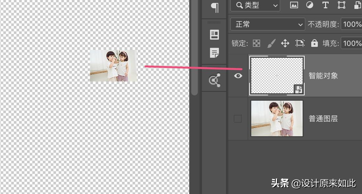Click the 智能对象 layer name
The image size is (362, 194).
tap(323, 76)
